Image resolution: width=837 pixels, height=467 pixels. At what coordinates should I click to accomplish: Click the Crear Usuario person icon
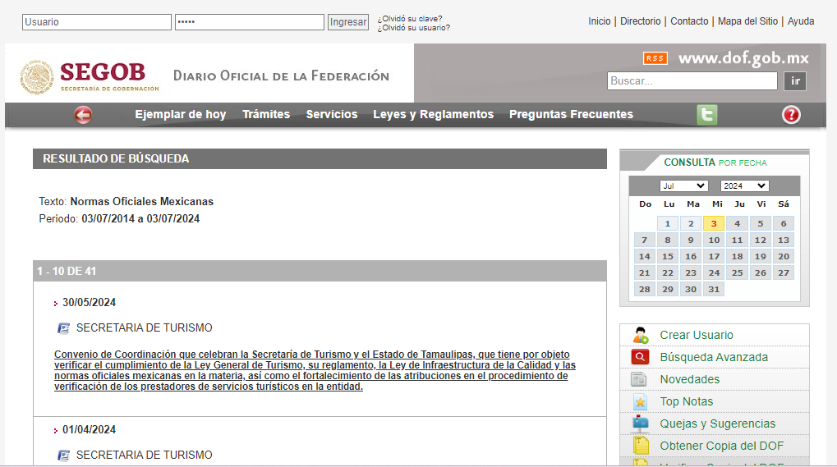click(641, 335)
